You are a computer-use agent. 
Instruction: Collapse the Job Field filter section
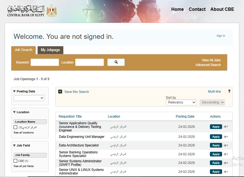(x=14, y=145)
